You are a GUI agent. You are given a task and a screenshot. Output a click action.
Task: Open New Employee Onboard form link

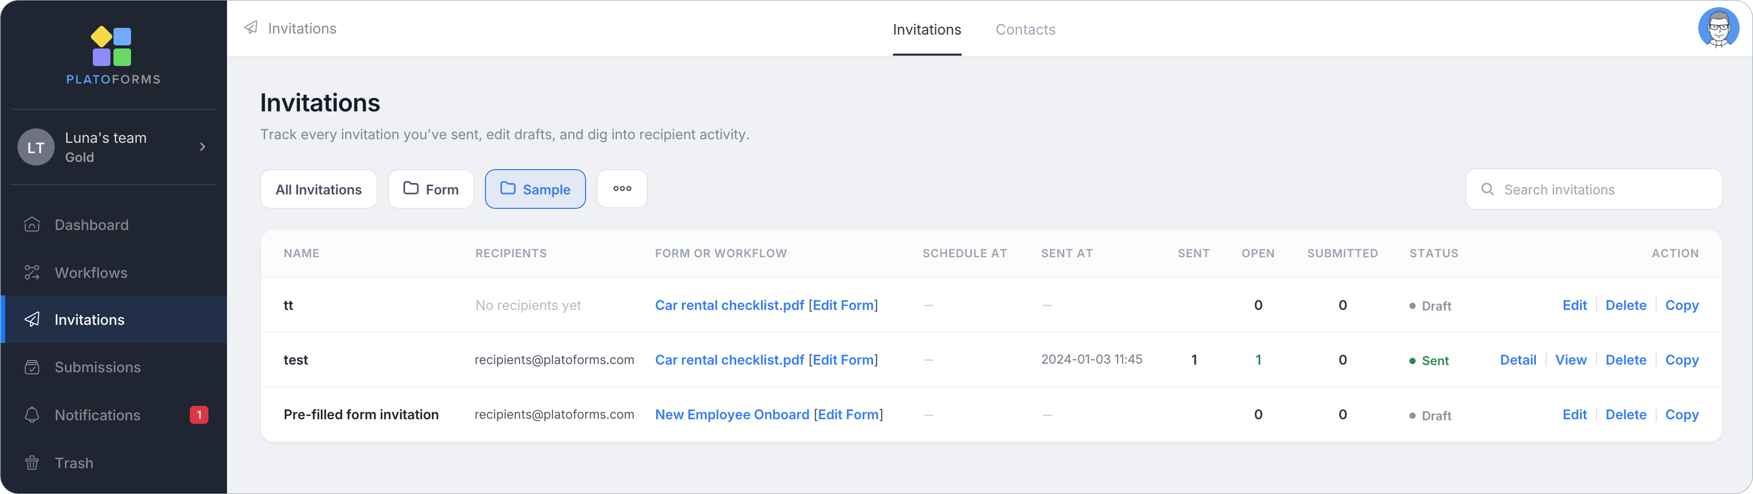tap(732, 415)
